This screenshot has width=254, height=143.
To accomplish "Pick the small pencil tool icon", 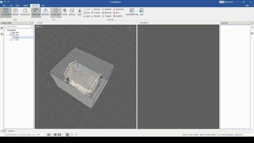I will (85, 16).
